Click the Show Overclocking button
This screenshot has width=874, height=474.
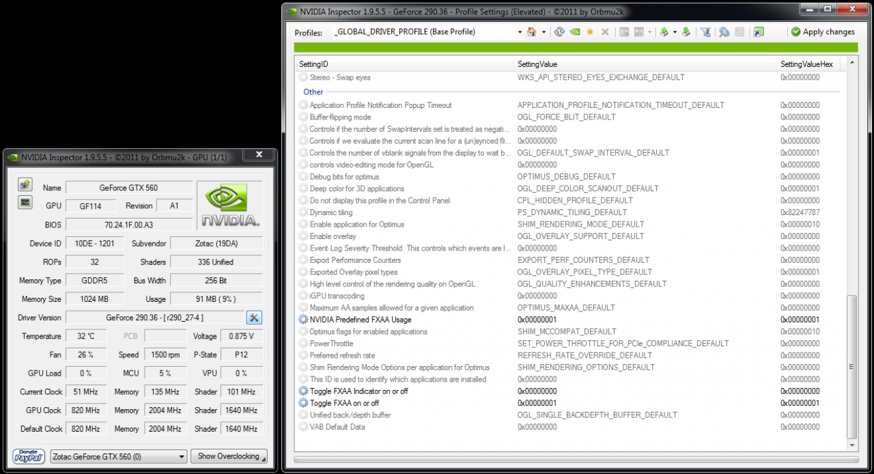[x=229, y=456]
